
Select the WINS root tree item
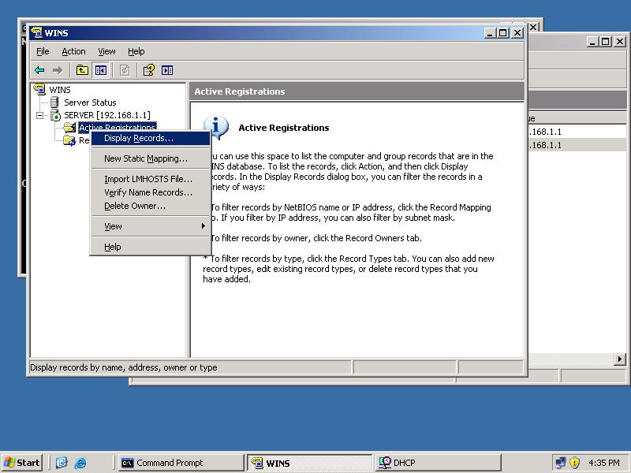(x=60, y=89)
